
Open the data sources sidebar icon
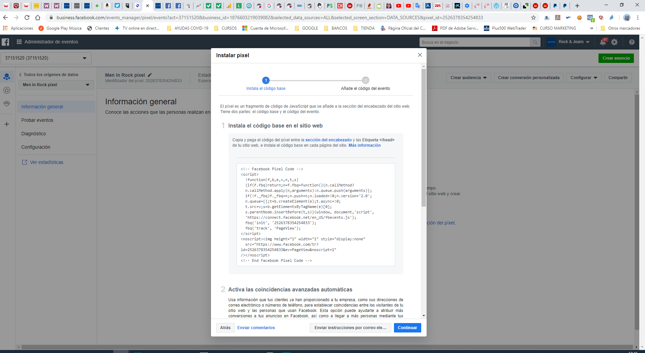7,77
